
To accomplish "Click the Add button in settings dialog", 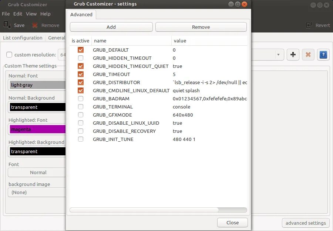I will click(111, 27).
